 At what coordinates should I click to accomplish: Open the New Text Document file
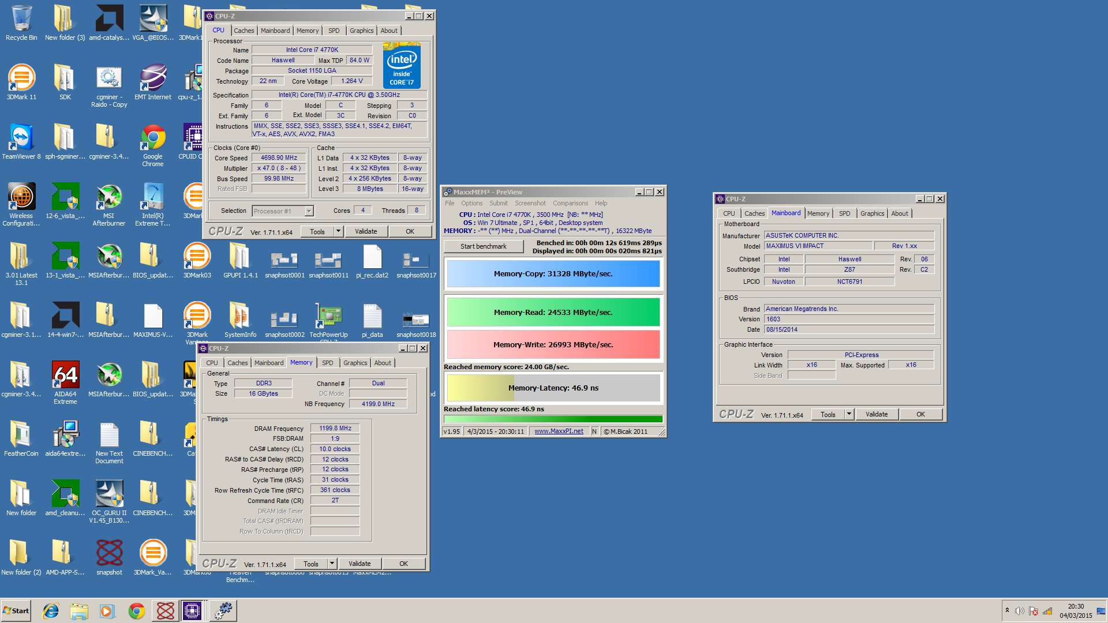tap(109, 442)
